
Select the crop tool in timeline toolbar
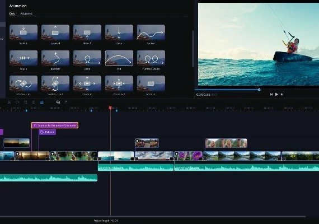26,102
